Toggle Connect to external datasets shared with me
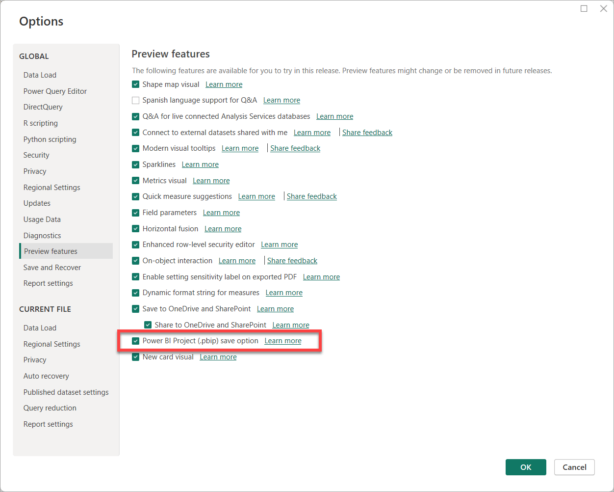This screenshot has height=492, width=614. click(136, 133)
